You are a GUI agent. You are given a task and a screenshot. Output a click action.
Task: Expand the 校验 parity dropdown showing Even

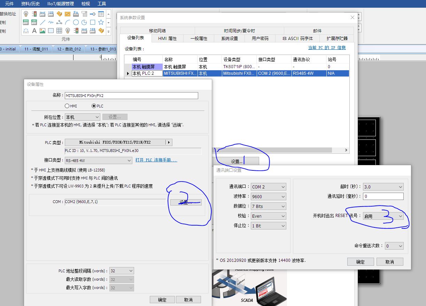(268, 216)
